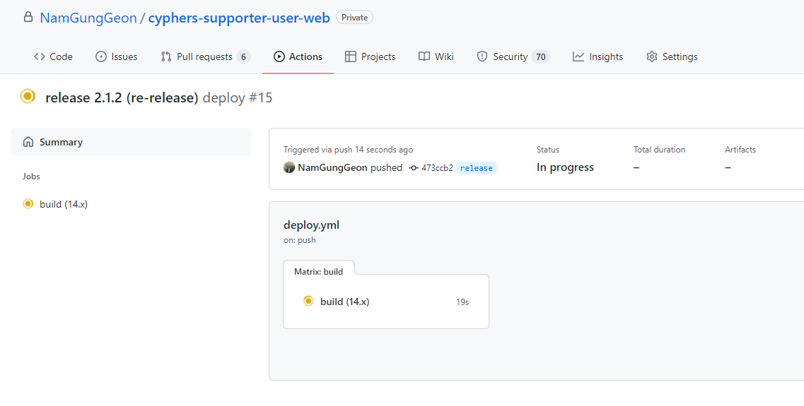Screen dimensions: 804x406
Task: Click the lock icon beside the repository name
Action: (28, 18)
